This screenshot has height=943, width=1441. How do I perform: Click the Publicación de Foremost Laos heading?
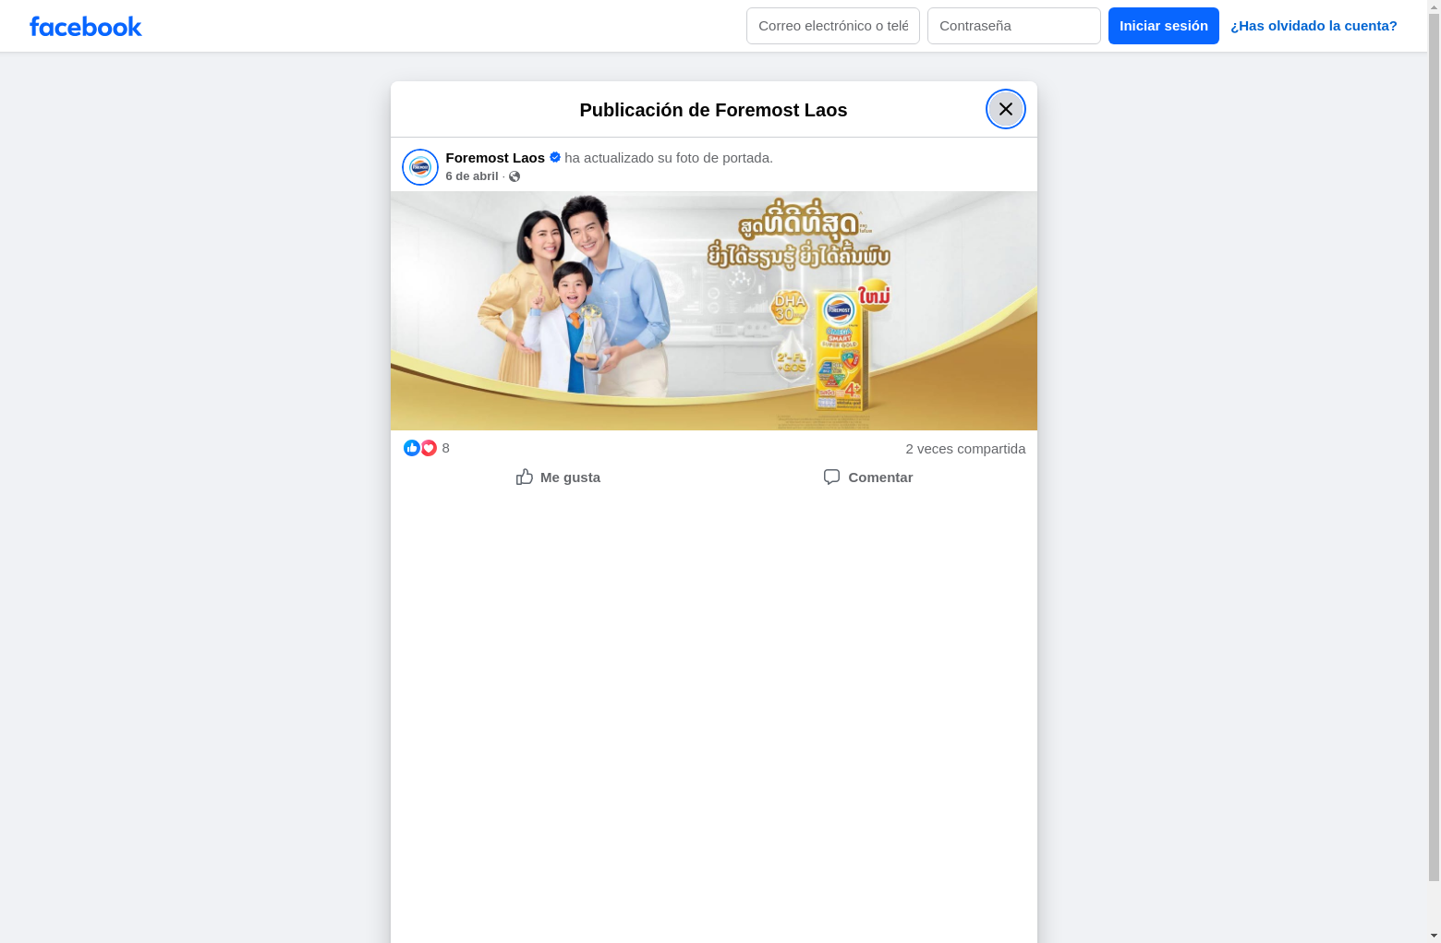[x=713, y=110]
